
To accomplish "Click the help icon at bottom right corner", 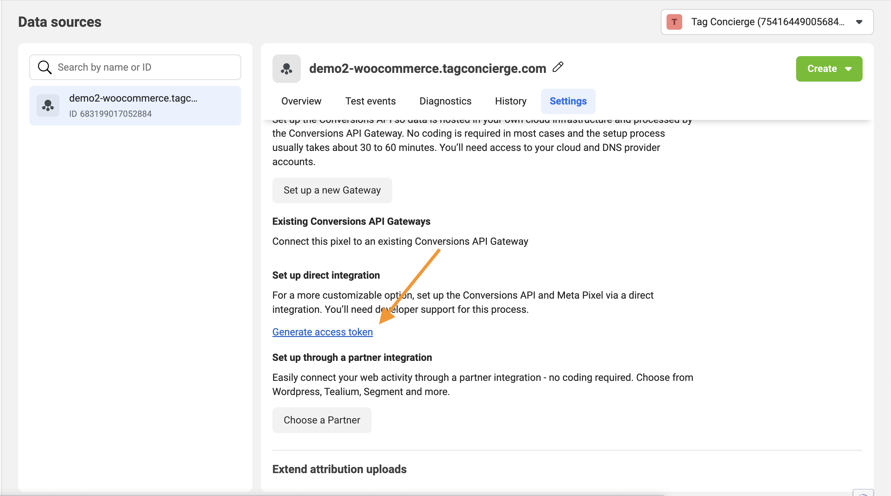I will (863, 493).
